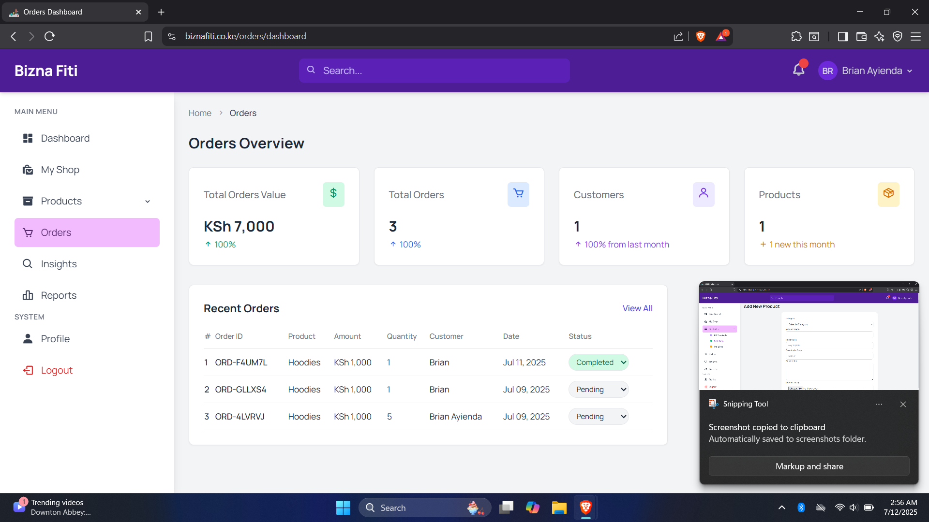Go to Insights in the sidebar
Viewport: 929px width, 522px height.
59,264
